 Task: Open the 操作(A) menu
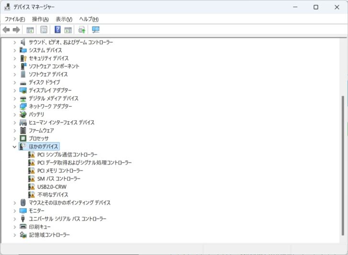coord(40,19)
